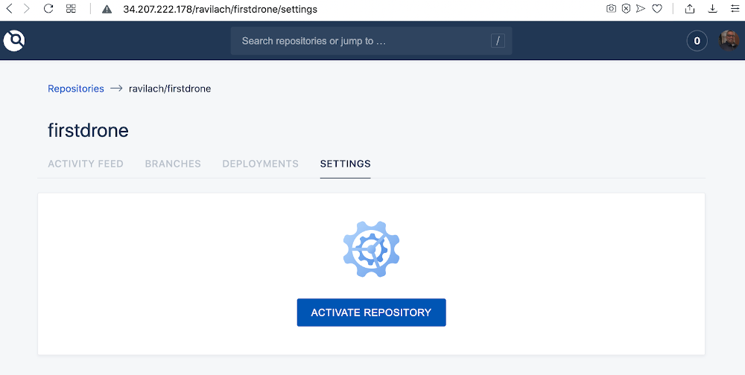The image size is (745, 375).
Task: Go back with browser back arrow
Action: click(9, 8)
